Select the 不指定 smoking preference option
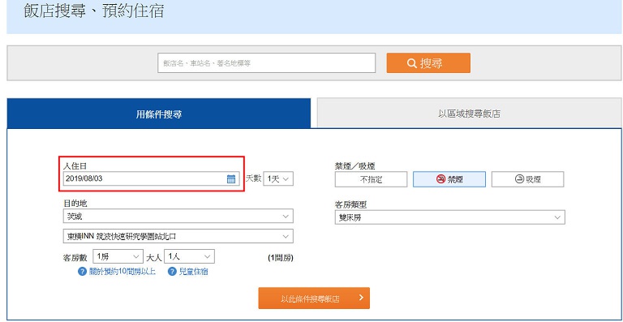The image size is (623, 322). [x=371, y=179]
